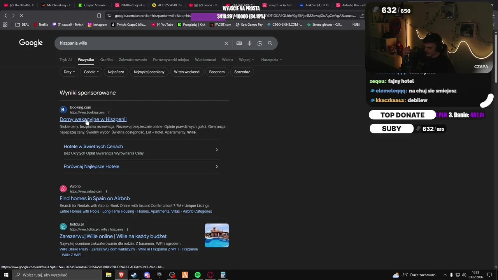The height and width of the screenshot is (280, 498).
Task: Click the Google logo
Action: [x=31, y=43]
